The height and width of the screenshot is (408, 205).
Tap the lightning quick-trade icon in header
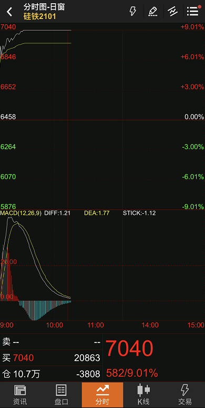tap(132, 12)
